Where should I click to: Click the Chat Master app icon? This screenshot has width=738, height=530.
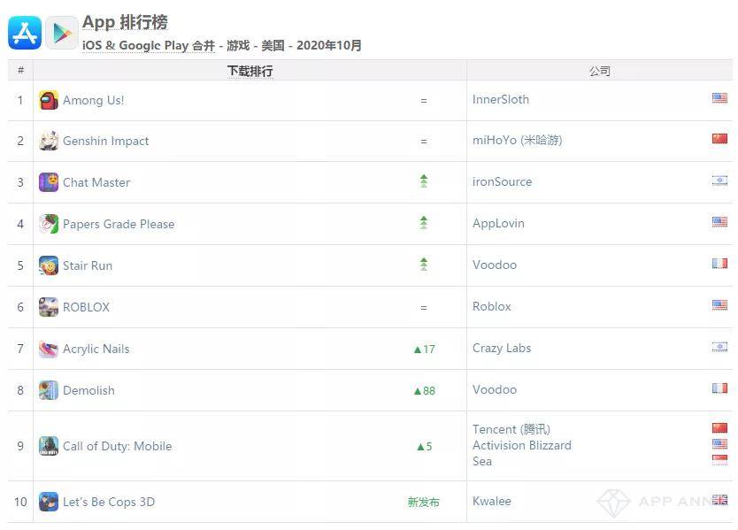(x=49, y=182)
